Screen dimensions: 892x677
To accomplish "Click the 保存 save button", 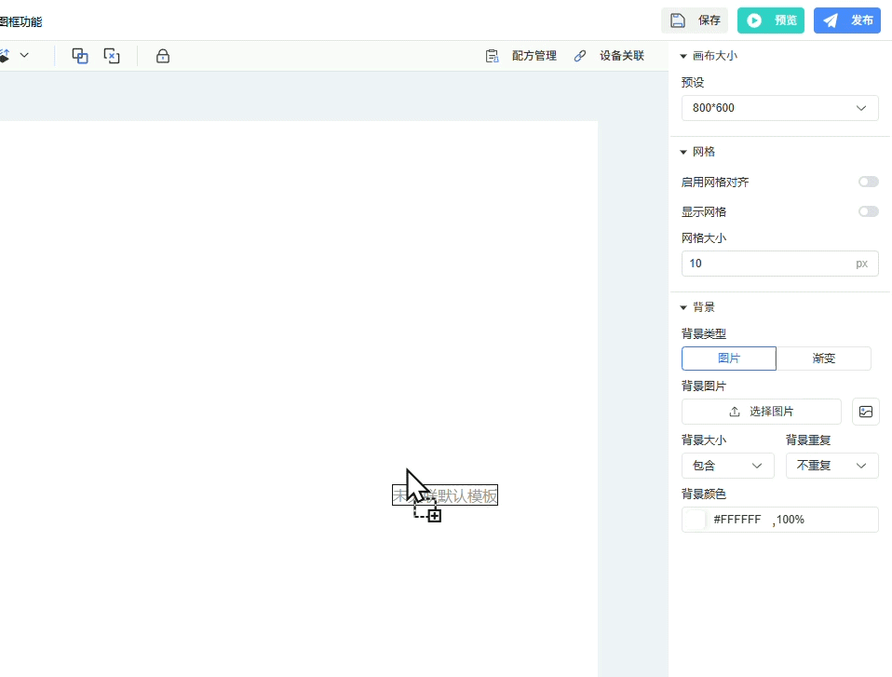I will (695, 20).
